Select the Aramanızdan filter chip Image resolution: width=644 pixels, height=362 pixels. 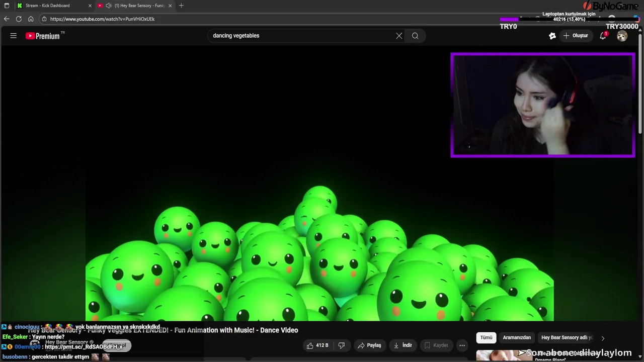click(x=517, y=338)
